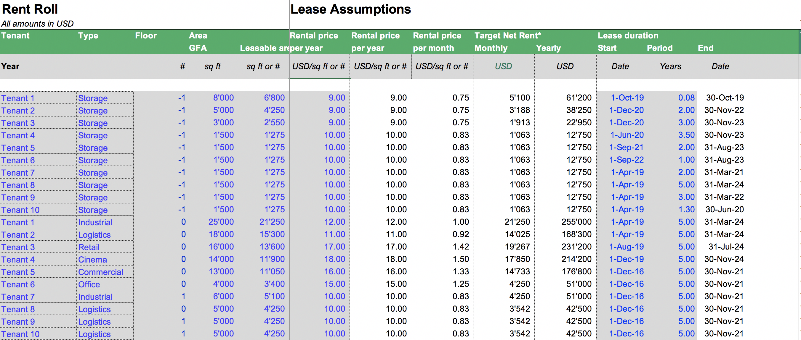
Task: Select GFA area cell 3'000
Action: tap(223, 122)
